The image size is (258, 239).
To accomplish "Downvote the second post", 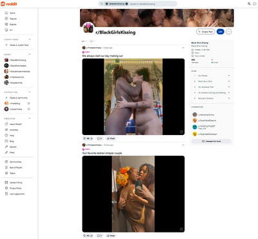I will point(92,236).
